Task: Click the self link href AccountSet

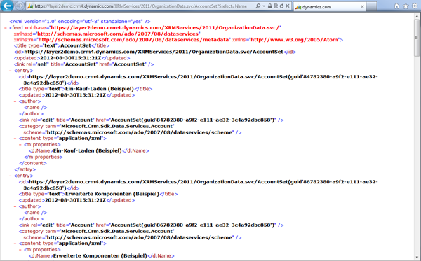Action: (130, 64)
